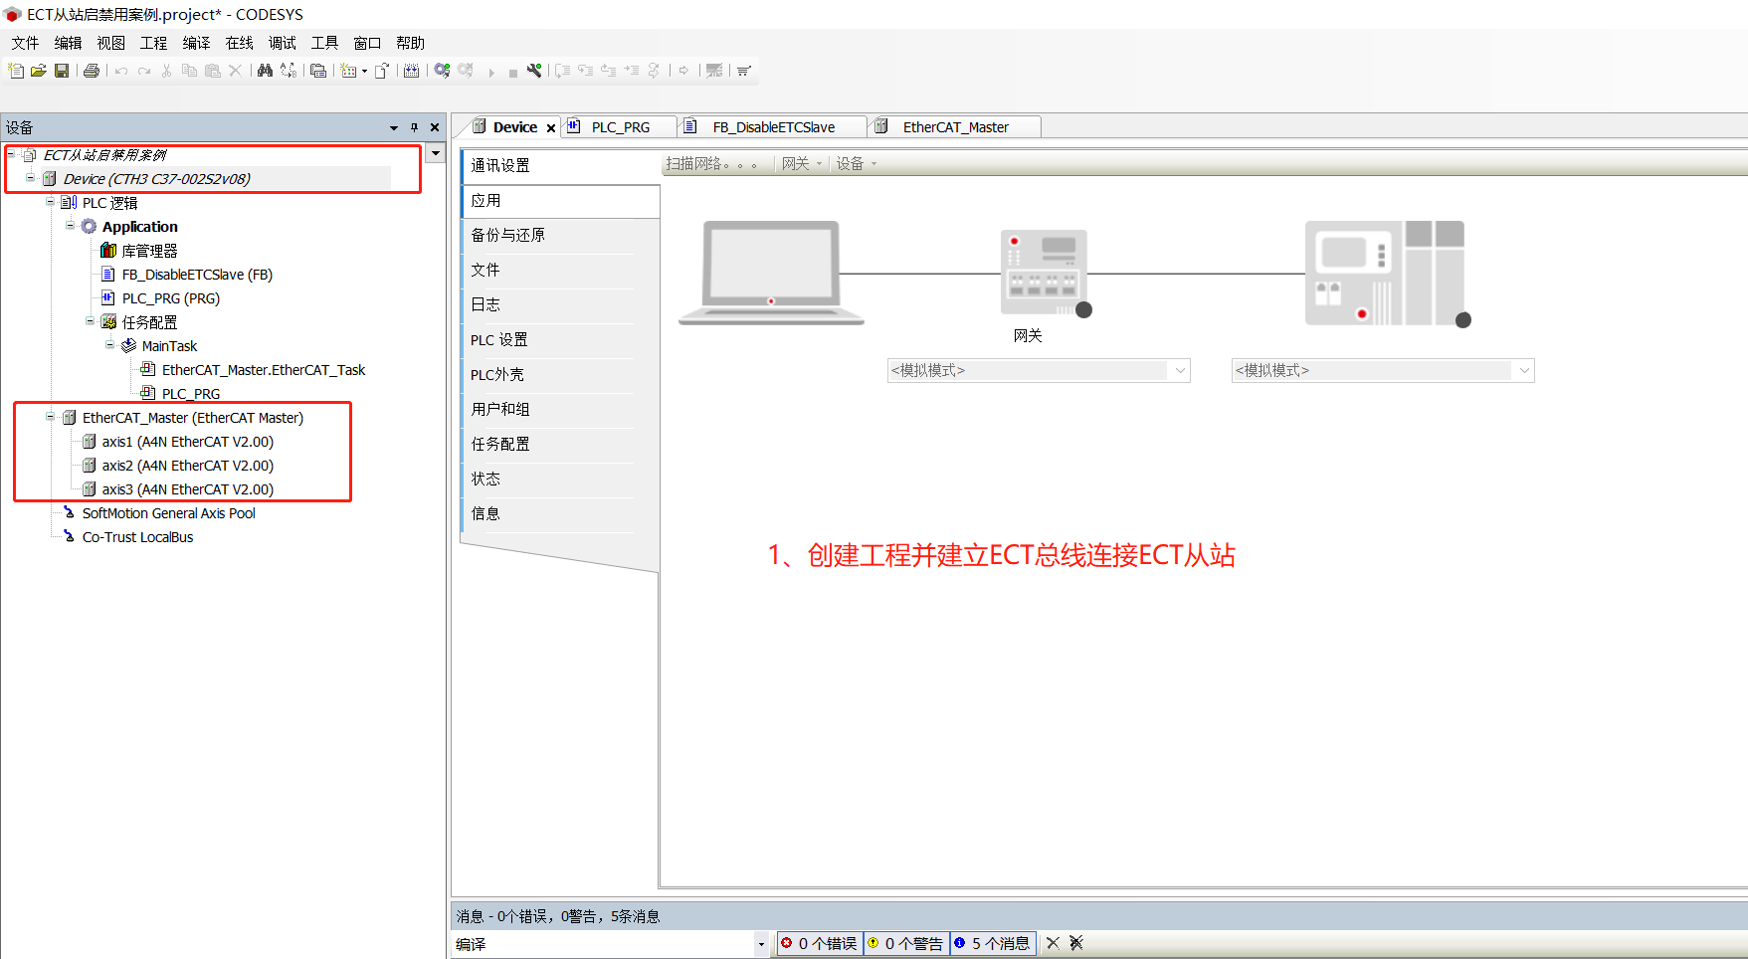Open the 在线 menu

click(x=239, y=43)
